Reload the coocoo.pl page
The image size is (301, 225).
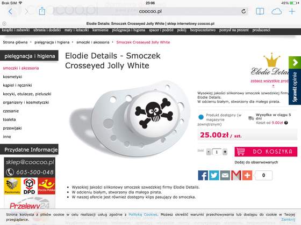[243, 11]
